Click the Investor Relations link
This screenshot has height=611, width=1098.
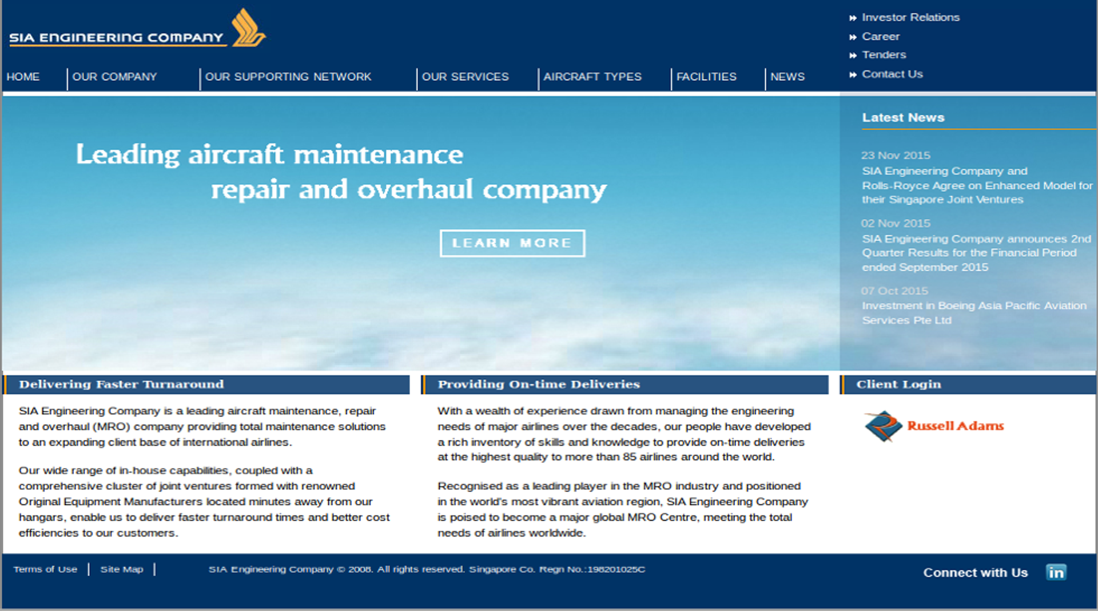(x=910, y=17)
